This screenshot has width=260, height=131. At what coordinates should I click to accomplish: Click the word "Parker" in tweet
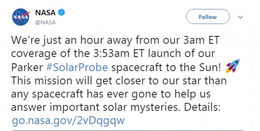(27, 67)
